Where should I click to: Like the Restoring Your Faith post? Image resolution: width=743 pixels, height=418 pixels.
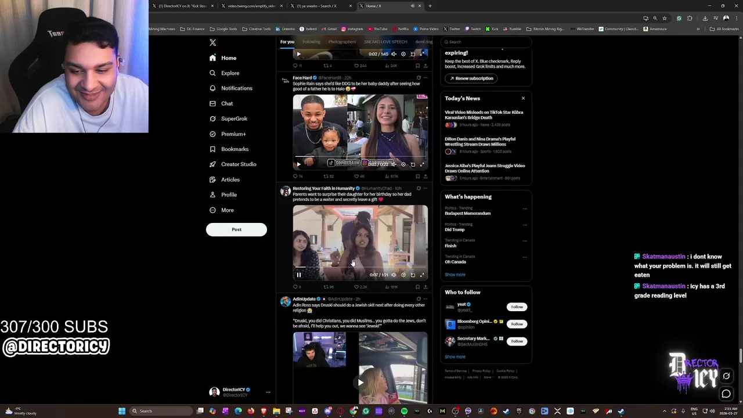pos(361,287)
